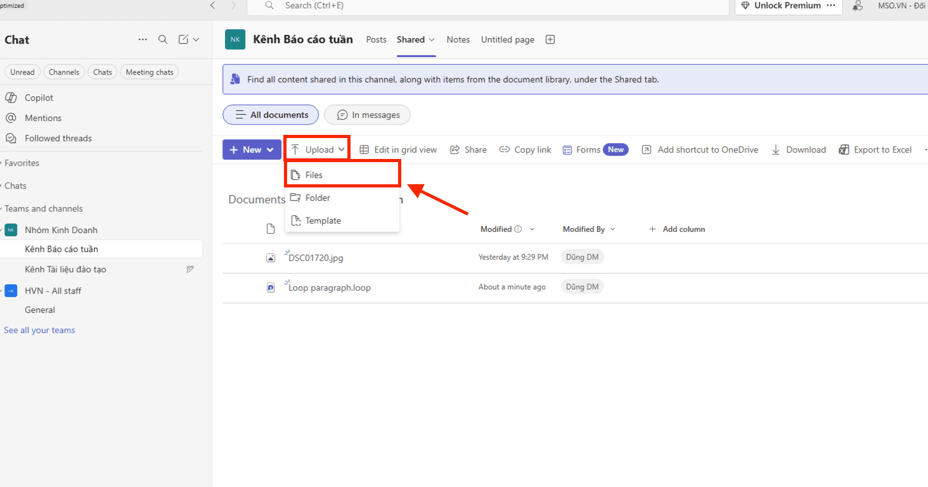The height and width of the screenshot is (487, 928).
Task: Click See all your teams link
Action: click(x=39, y=330)
